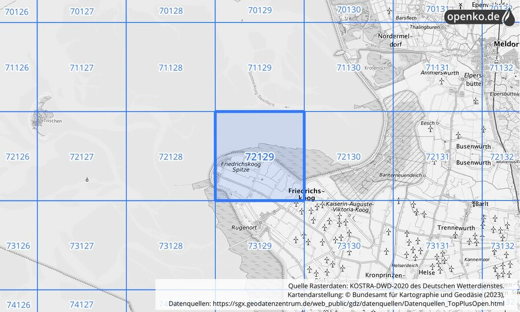
Task: Click the Helse place label
Action: point(426,273)
